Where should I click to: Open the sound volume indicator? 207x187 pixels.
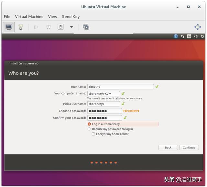pos(195,36)
